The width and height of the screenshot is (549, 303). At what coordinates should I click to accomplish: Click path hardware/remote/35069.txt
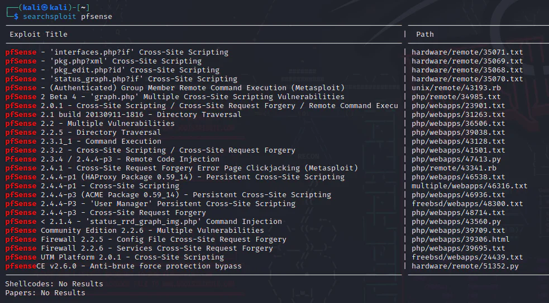467,61
